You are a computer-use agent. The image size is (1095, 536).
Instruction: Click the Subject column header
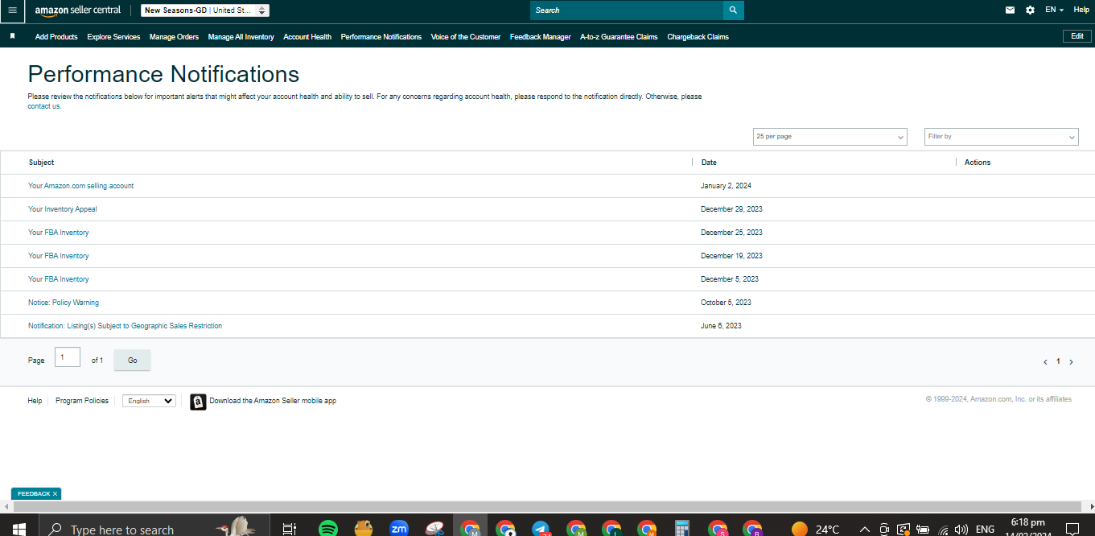(41, 163)
